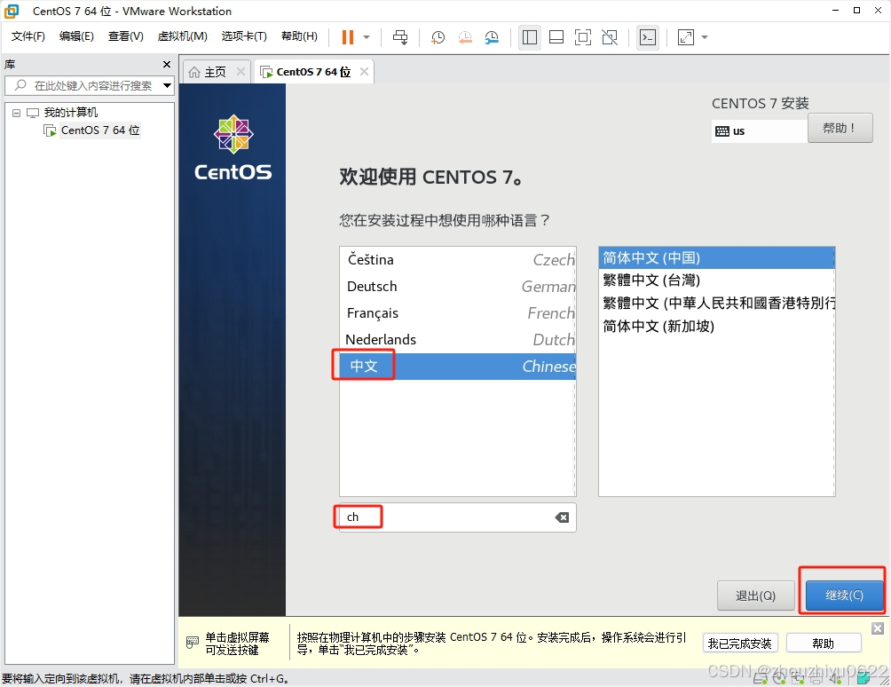Image resolution: width=891 pixels, height=687 pixels.
Task: Open the stretch display dropdown arrow
Action: [705, 37]
